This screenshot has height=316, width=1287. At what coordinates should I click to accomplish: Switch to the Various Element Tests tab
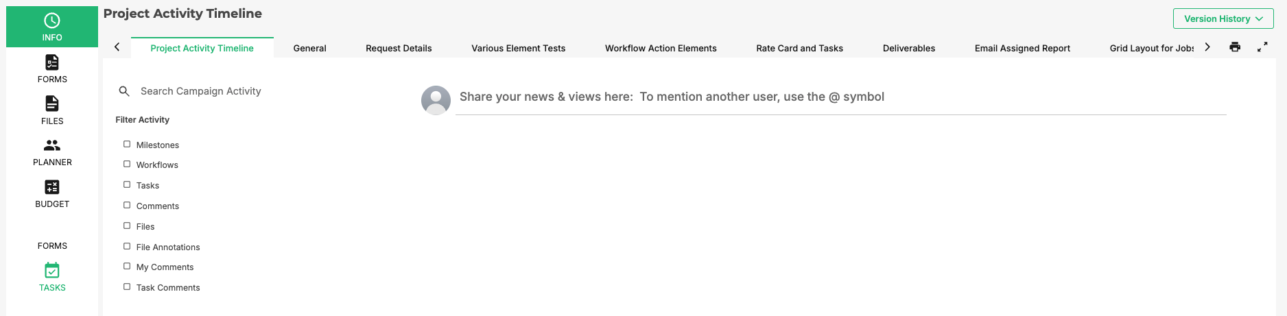tap(518, 48)
